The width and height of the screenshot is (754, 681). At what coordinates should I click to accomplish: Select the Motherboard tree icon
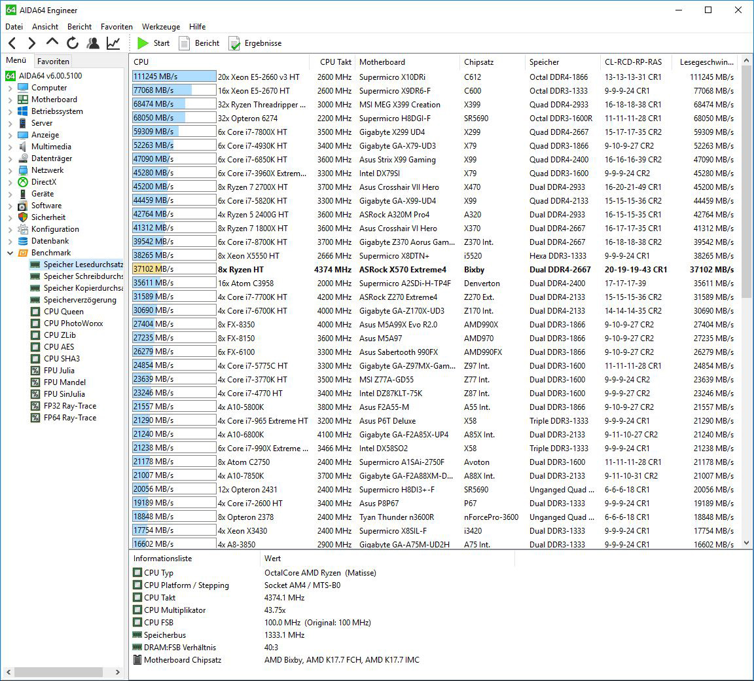23,100
